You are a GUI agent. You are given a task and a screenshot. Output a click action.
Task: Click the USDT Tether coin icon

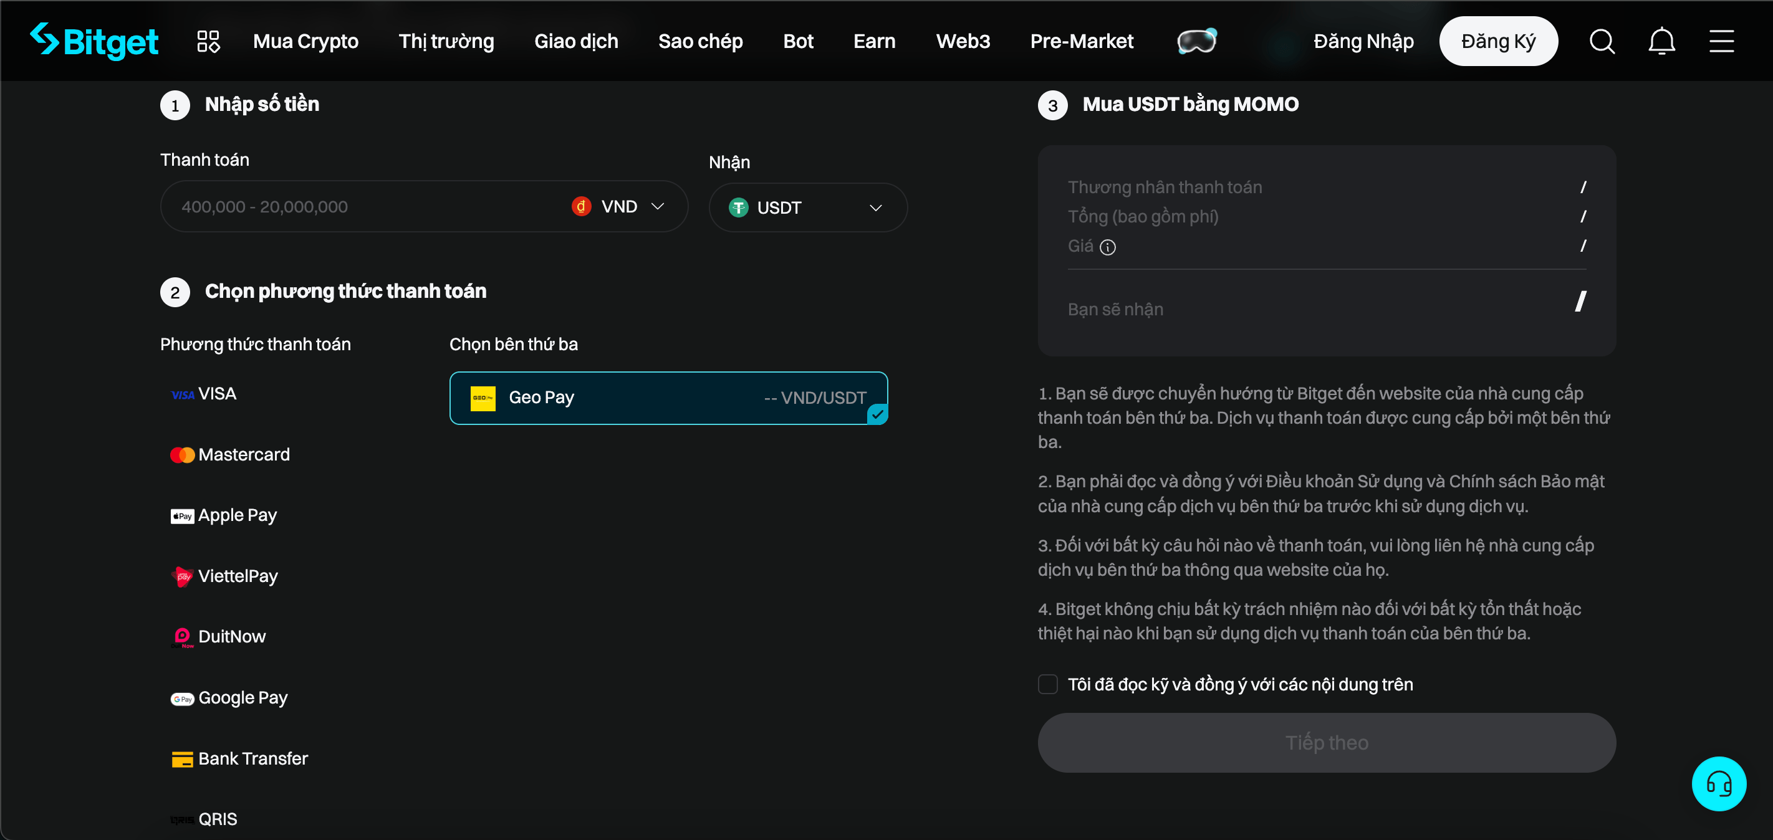pos(739,208)
